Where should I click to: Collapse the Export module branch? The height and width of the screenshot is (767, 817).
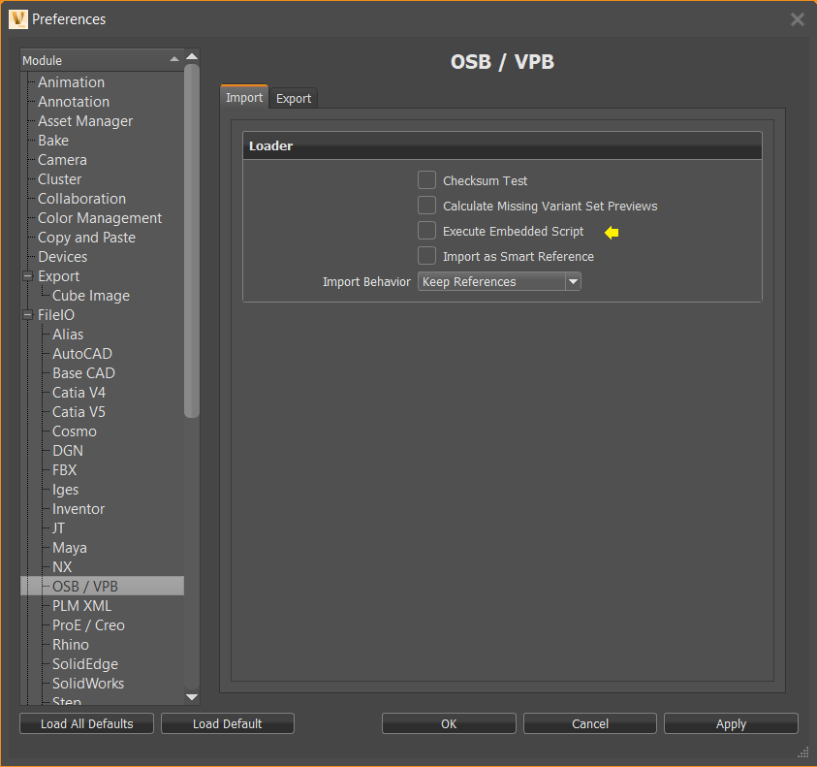(28, 275)
